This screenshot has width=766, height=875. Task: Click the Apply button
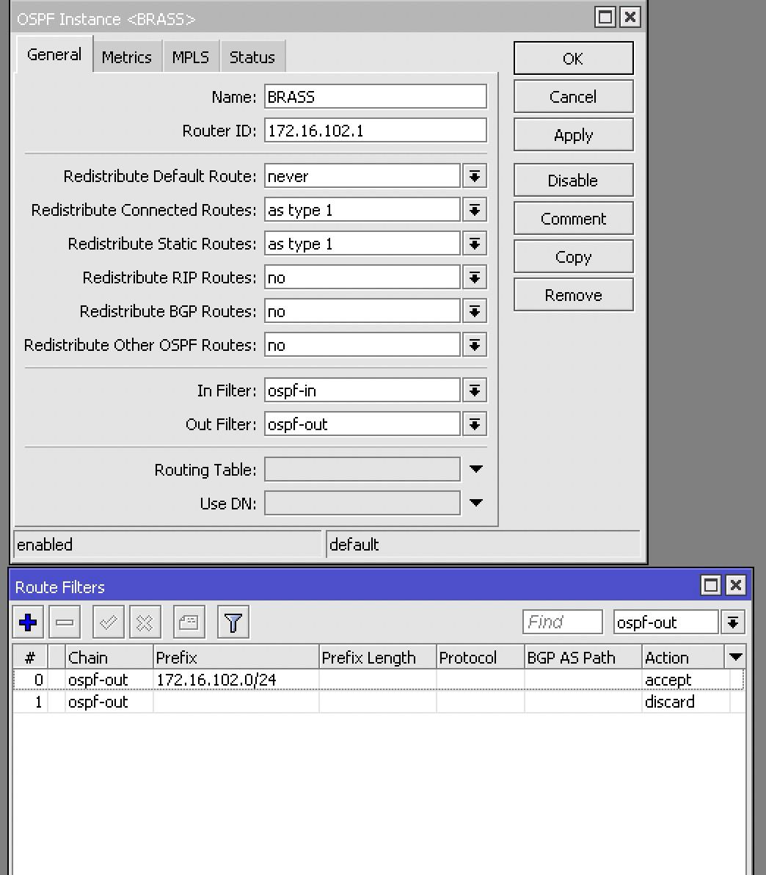(574, 134)
